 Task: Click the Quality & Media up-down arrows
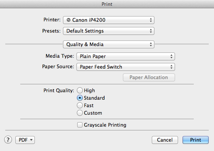click(x=151, y=44)
